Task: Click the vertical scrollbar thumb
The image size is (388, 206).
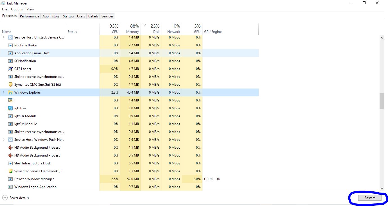Action: pos(382,101)
